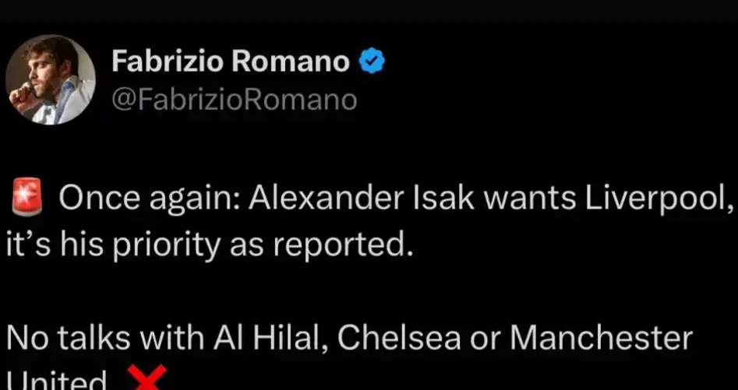738x390 pixels.
Task: Open the Fabrizio Romano display name
Action: (231, 61)
